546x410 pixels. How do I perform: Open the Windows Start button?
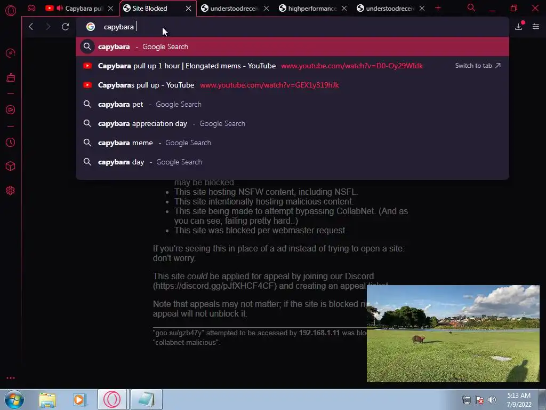point(14,399)
